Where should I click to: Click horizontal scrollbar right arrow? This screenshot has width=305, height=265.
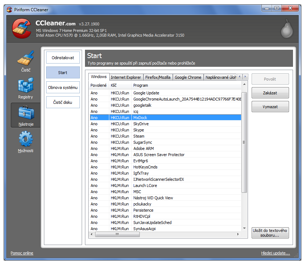pos(238,234)
